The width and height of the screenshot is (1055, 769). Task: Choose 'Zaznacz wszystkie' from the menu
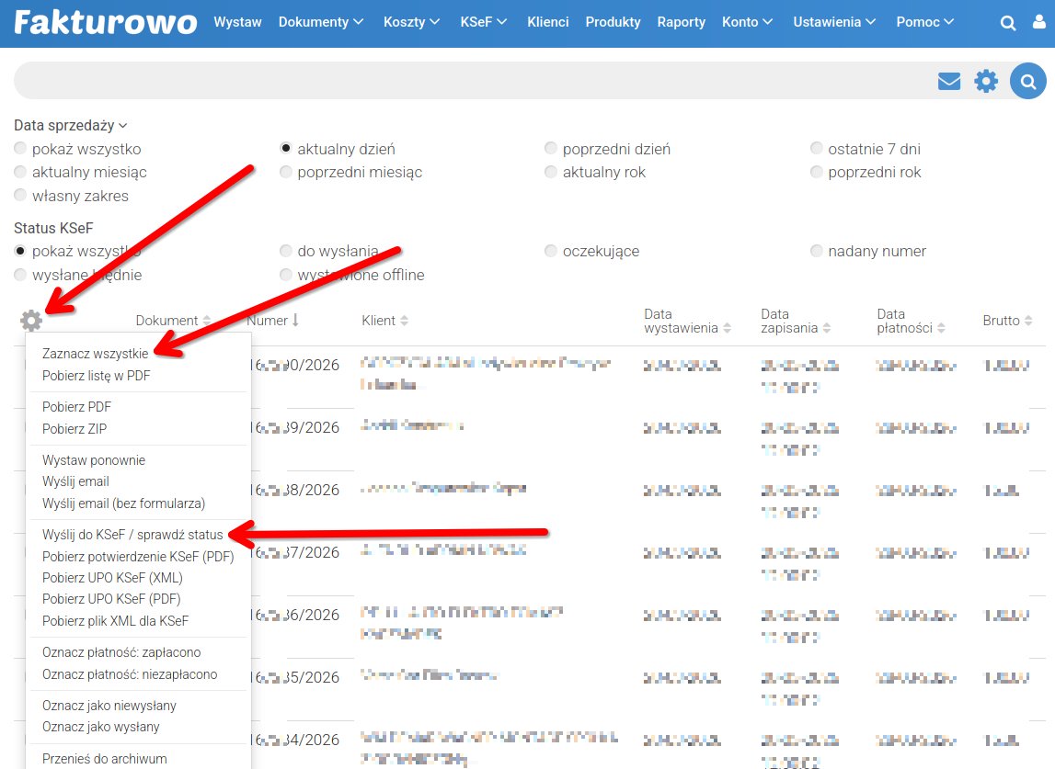tap(95, 354)
